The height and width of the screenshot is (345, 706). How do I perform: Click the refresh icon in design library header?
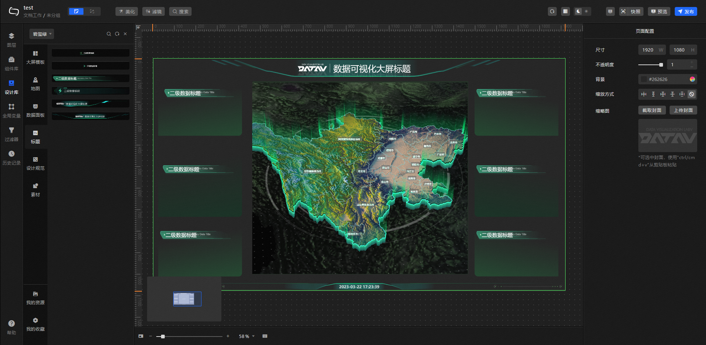117,34
